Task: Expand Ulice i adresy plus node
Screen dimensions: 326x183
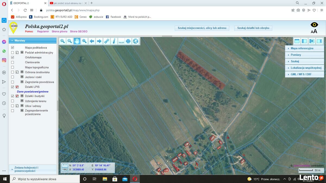Action: (22, 105)
